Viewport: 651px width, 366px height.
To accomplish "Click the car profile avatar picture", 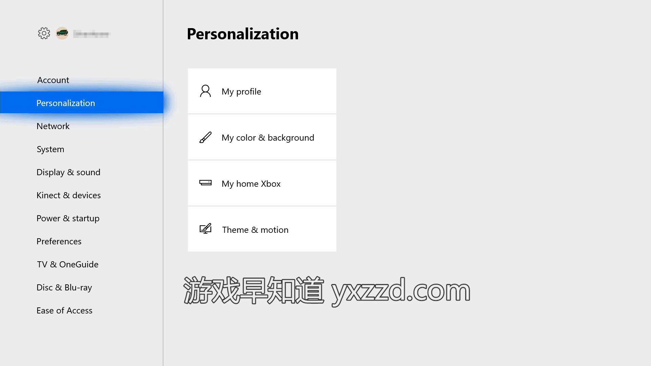I will (x=62, y=33).
